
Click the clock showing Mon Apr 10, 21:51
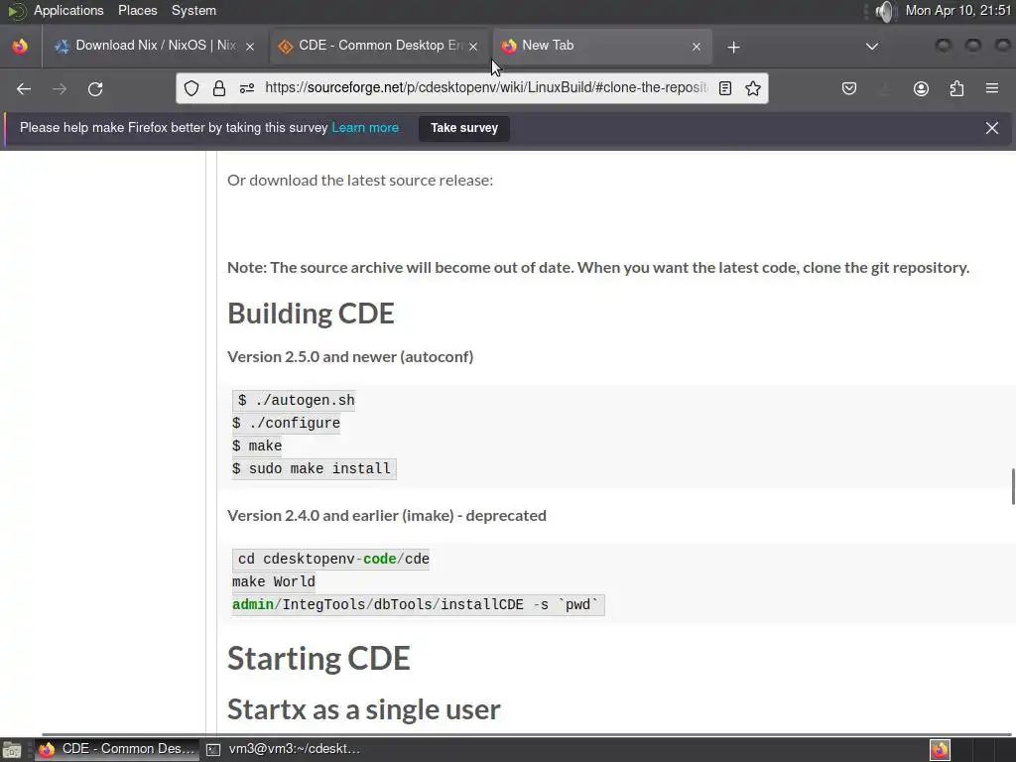coord(957,10)
